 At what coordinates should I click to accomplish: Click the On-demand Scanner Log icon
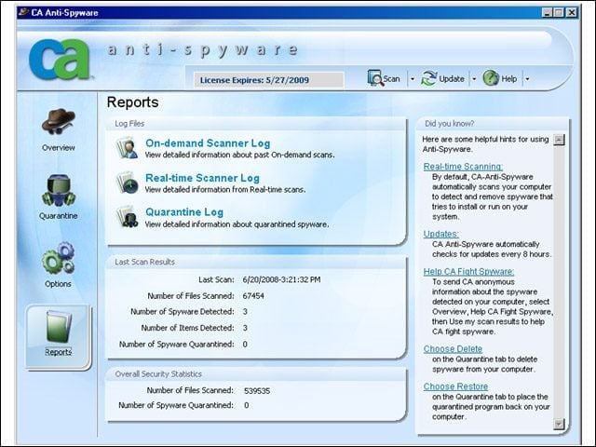[x=127, y=148]
